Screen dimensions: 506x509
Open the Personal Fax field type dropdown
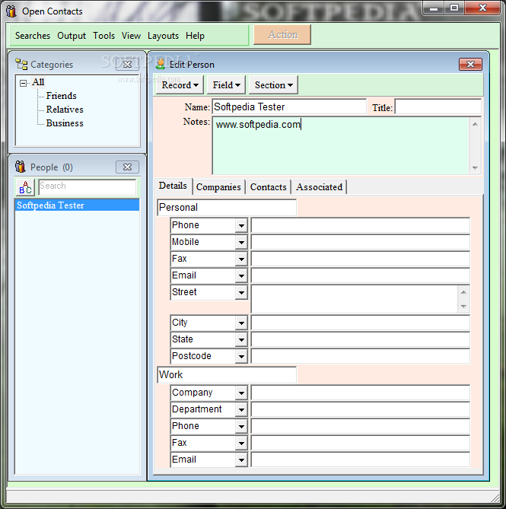pyautogui.click(x=241, y=259)
